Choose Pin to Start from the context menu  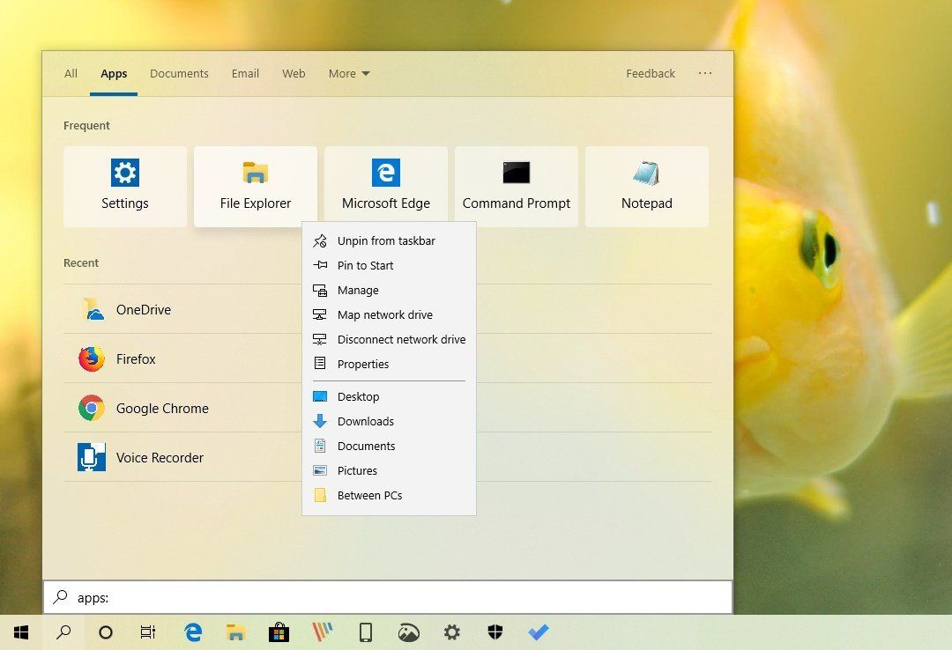tap(365, 265)
